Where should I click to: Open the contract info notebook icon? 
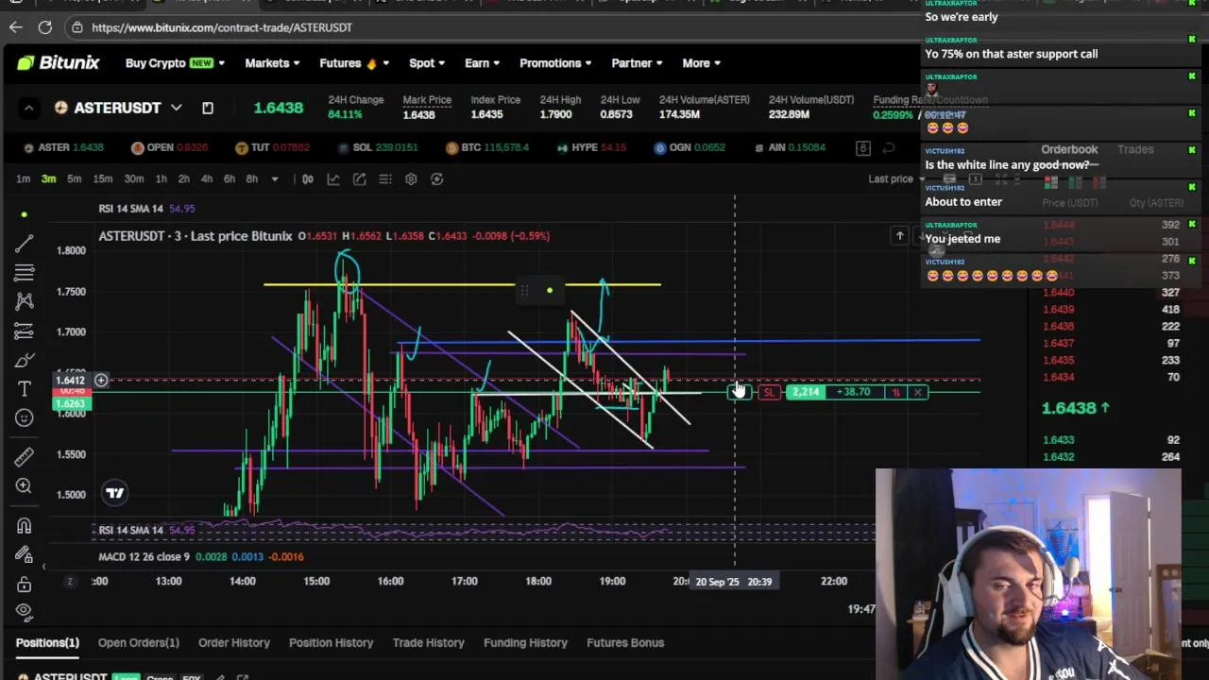coord(208,108)
